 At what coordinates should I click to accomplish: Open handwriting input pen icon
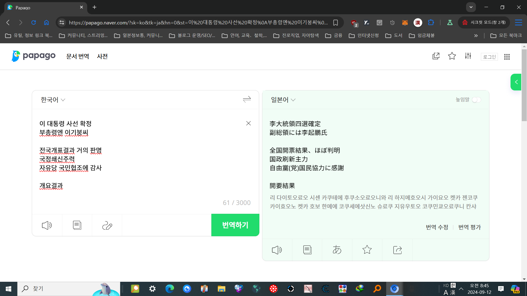(x=107, y=225)
